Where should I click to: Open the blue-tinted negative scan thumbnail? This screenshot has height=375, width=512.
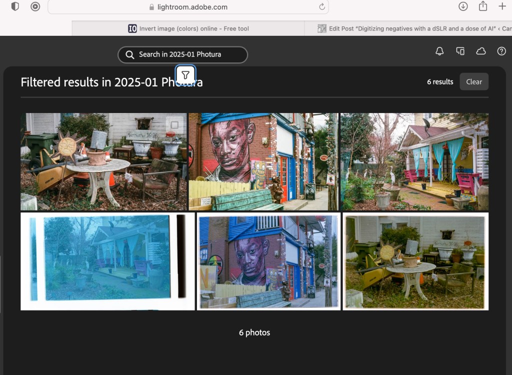tap(107, 261)
